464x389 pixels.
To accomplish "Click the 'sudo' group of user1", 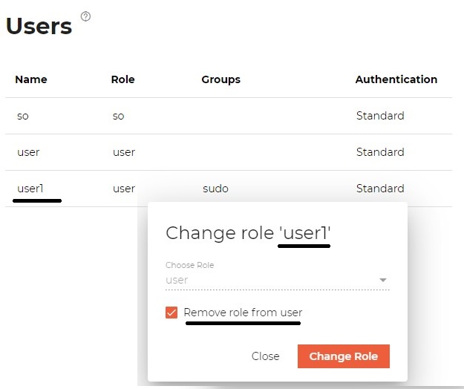I will (x=215, y=189).
